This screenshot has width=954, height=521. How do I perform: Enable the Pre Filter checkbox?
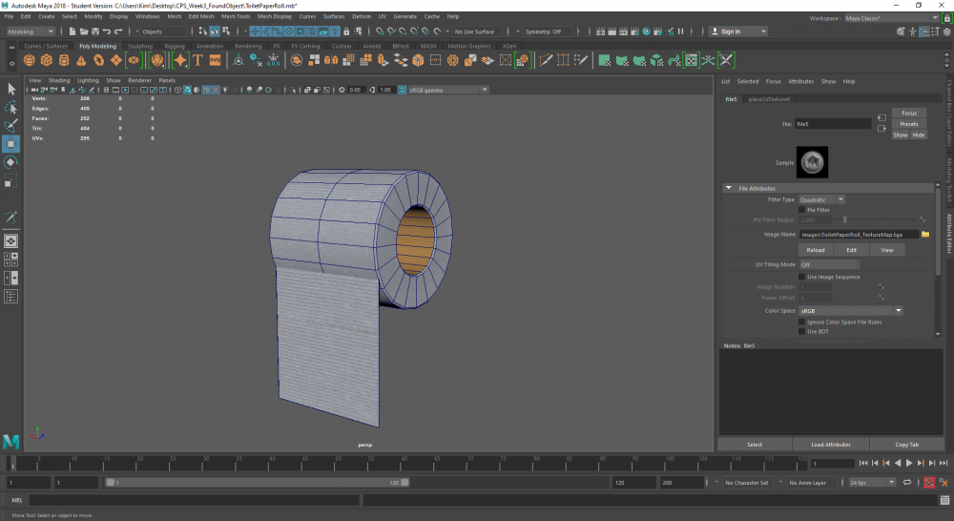801,210
